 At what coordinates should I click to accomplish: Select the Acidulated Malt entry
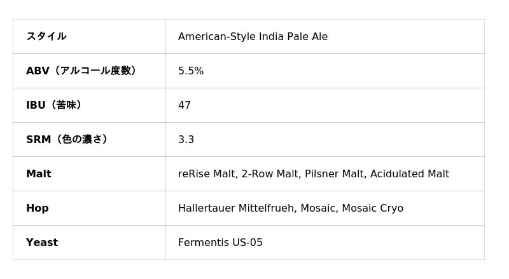410,174
